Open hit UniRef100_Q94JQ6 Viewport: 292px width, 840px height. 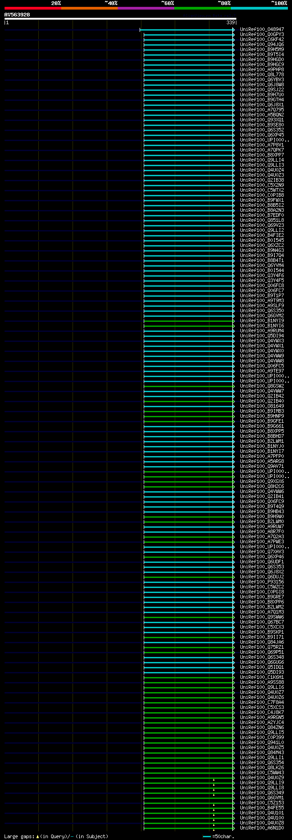click(x=262, y=44)
